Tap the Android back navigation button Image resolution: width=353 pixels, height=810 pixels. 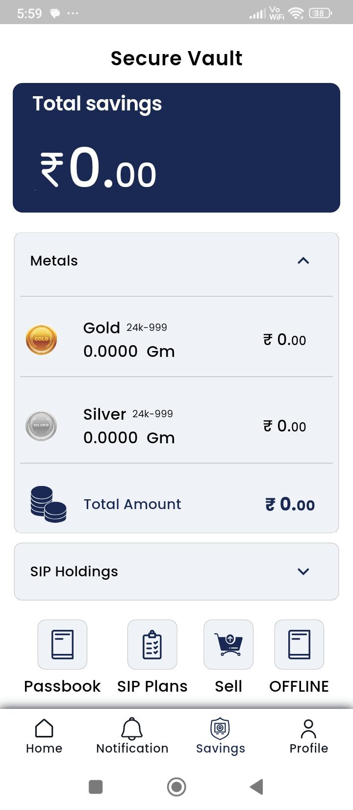click(257, 787)
